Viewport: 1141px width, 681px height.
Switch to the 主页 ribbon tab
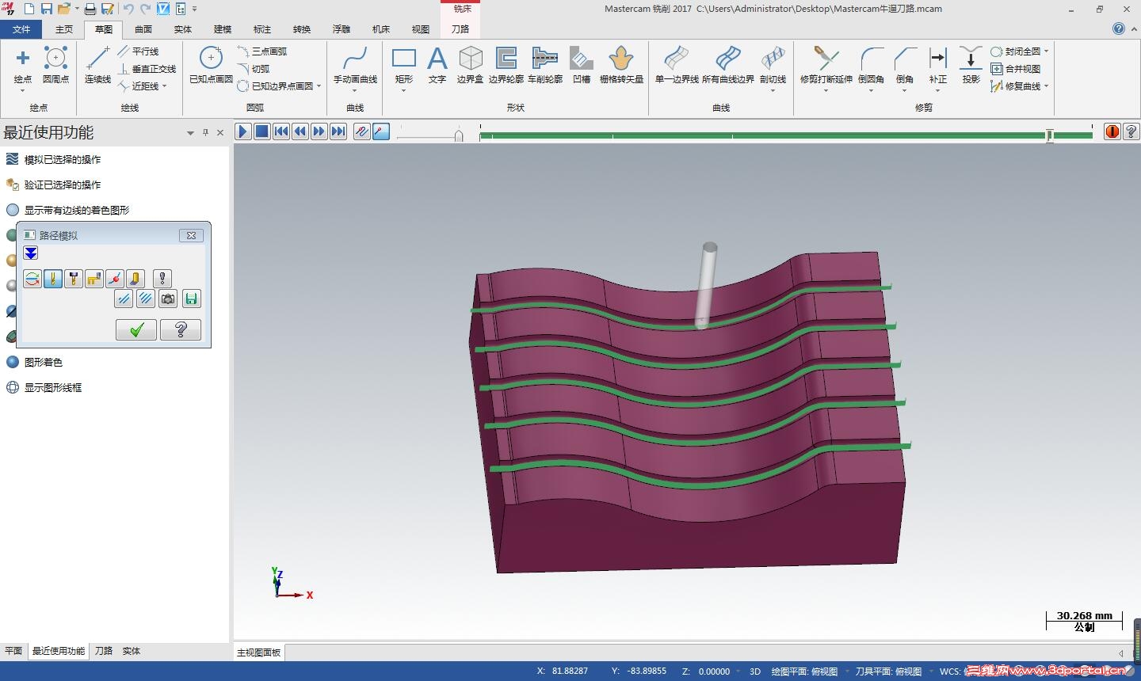64,29
